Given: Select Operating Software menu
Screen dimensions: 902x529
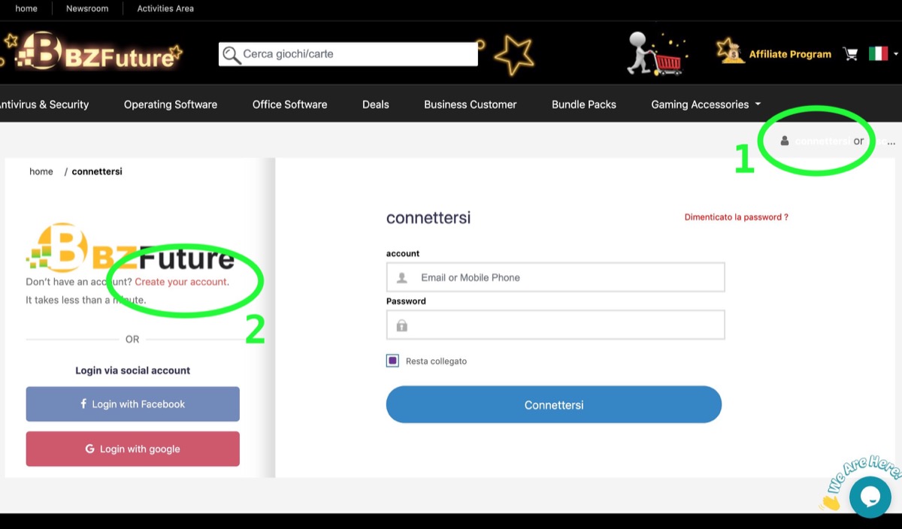Looking at the screenshot, I should click(x=171, y=104).
